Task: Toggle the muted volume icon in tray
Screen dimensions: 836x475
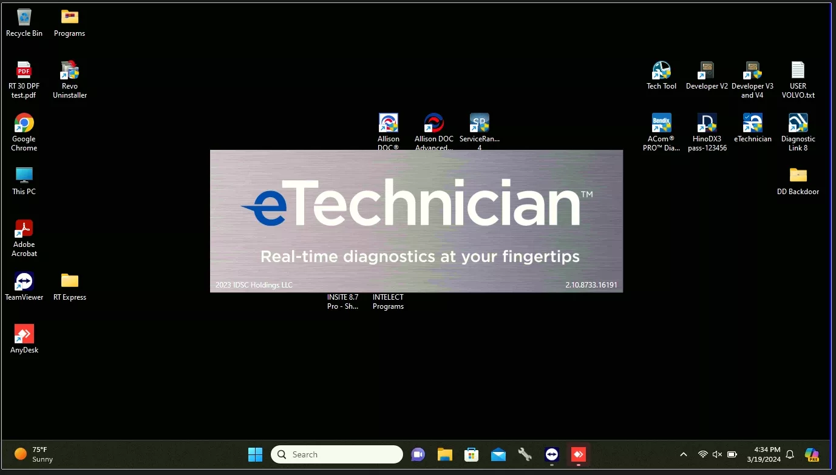Action: point(717,454)
